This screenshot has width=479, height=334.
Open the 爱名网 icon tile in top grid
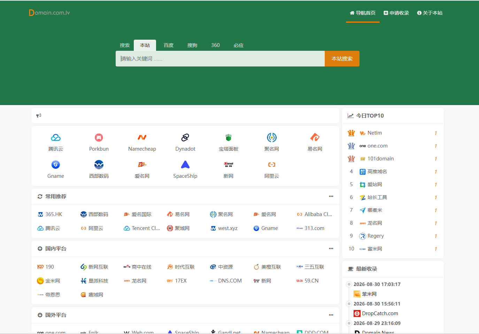click(142, 169)
